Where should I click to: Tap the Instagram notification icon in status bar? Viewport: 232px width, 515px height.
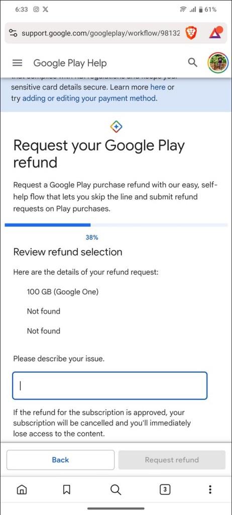click(x=37, y=10)
